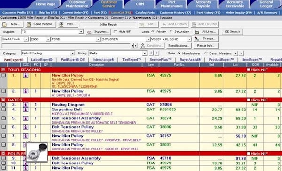
Task: Toggle the Hide NIF checkbox beside Suppliers
Action: (116, 31)
